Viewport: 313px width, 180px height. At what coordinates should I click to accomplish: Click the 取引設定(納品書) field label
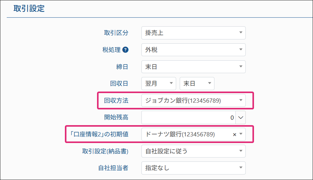105,151
